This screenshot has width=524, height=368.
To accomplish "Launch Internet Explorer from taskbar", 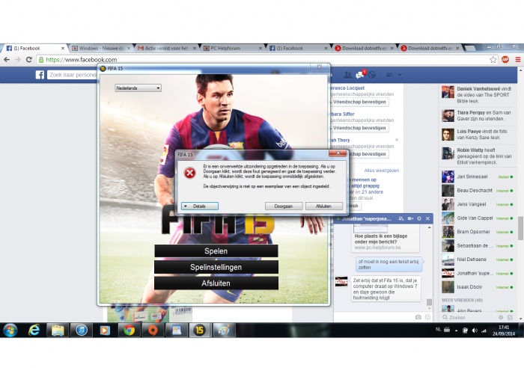I will tap(34, 331).
